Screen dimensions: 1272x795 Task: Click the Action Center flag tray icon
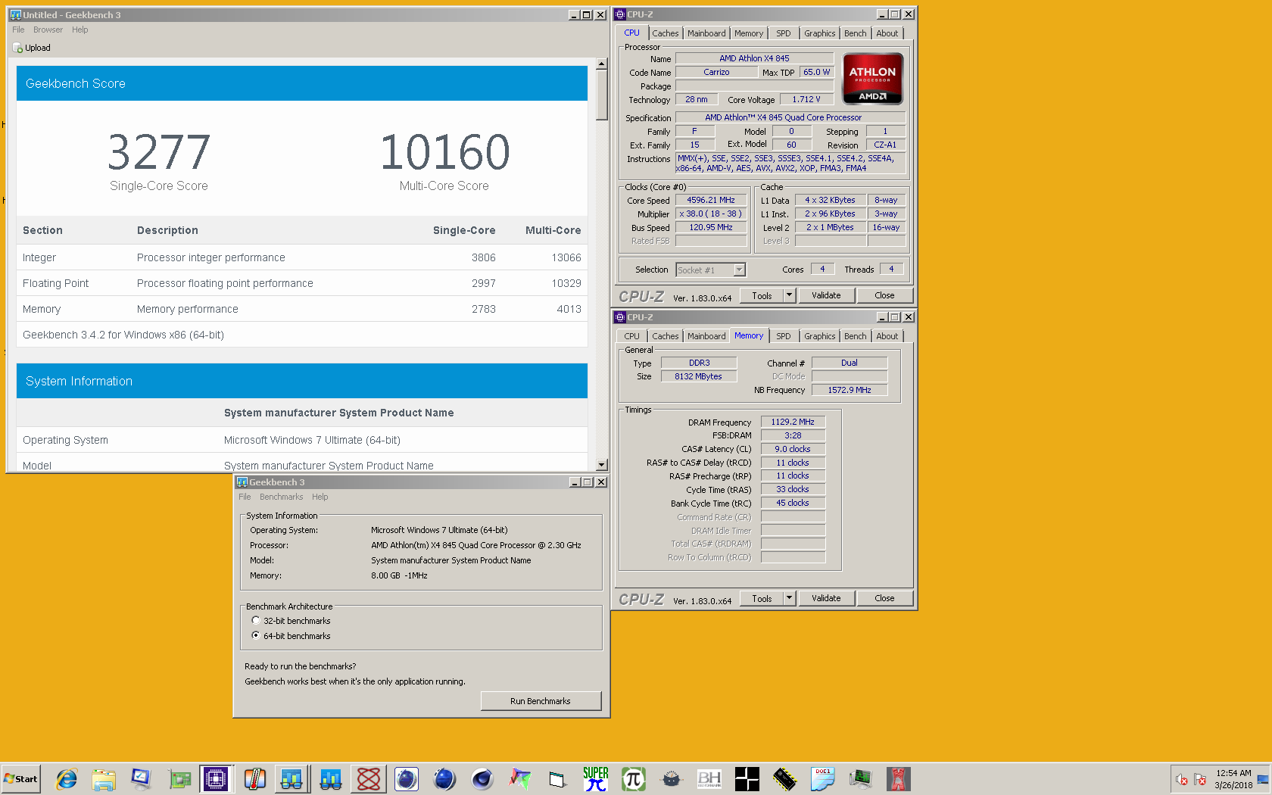[1200, 779]
